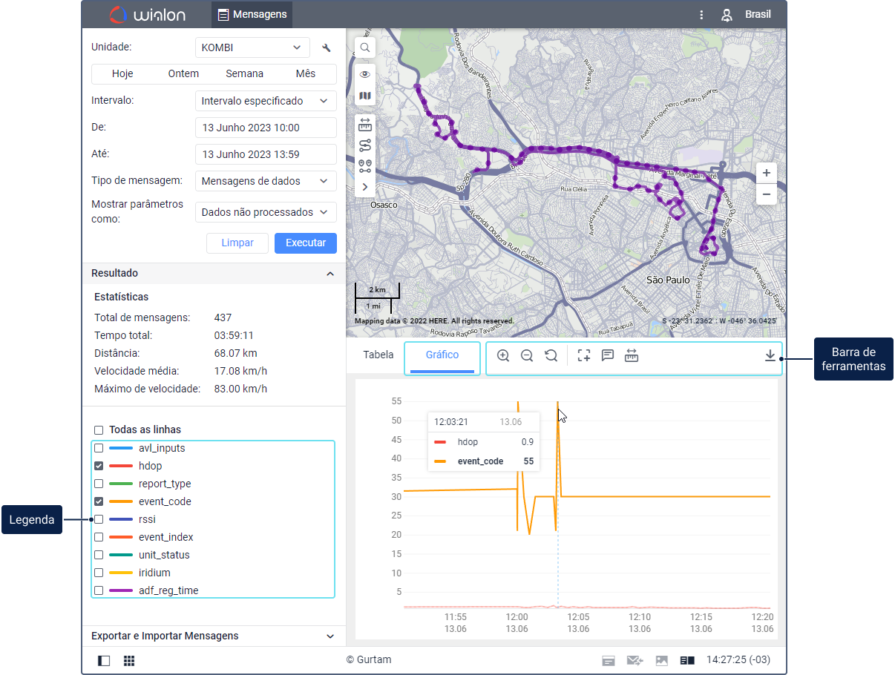This screenshot has height=675, width=895.
Task: Click the zoom out chart magnifier icon
Action: [x=527, y=355]
